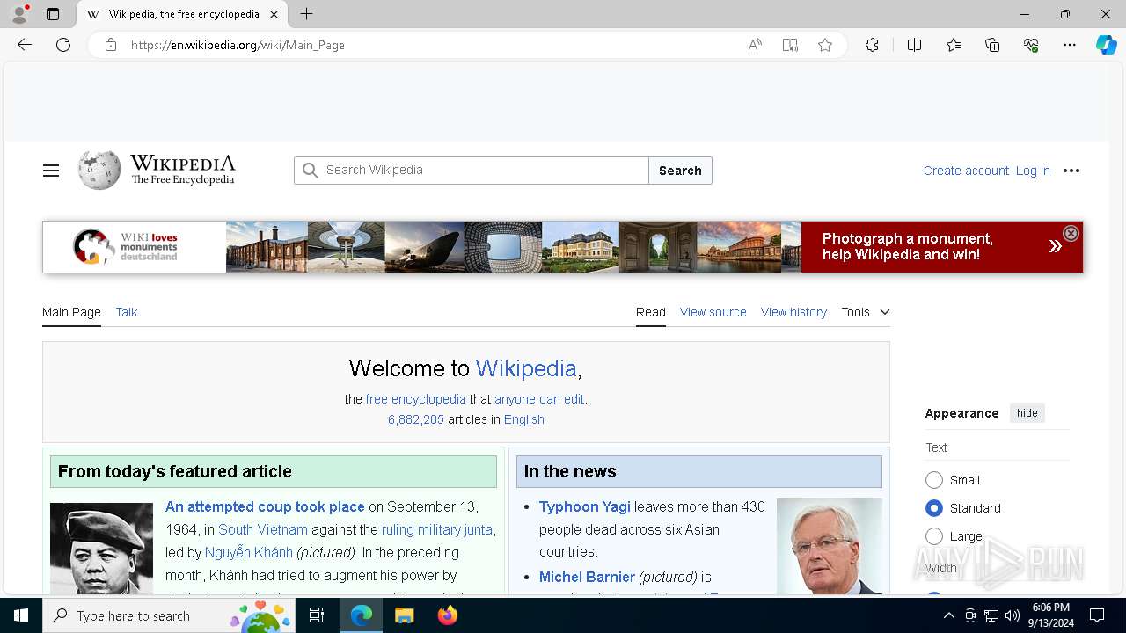1126x633 pixels.
Task: Open the Favorites list icon
Action: [x=954, y=45]
